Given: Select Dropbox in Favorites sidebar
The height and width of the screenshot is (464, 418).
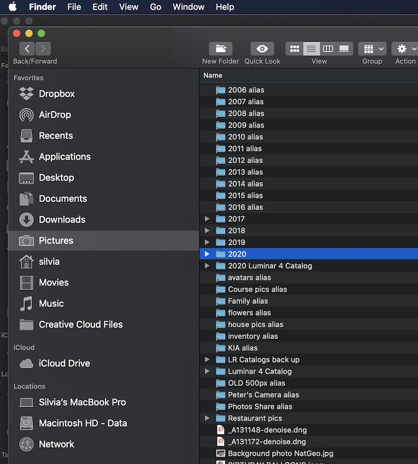Looking at the screenshot, I should (x=56, y=94).
